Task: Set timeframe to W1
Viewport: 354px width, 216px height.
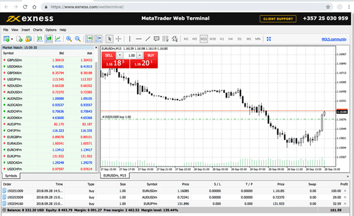Action: pos(249,39)
